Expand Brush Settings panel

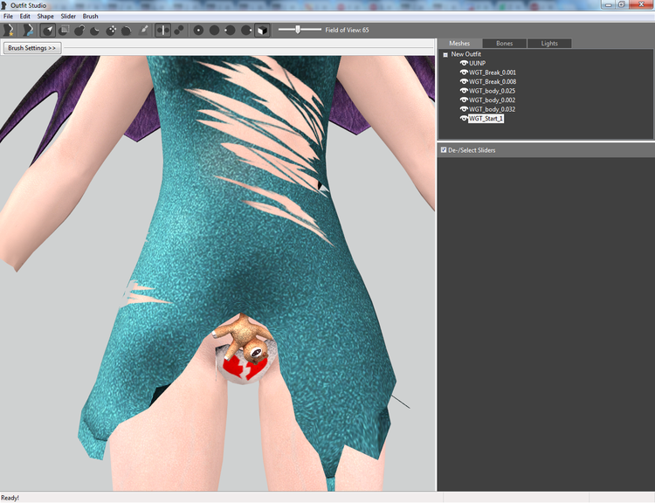[32, 48]
